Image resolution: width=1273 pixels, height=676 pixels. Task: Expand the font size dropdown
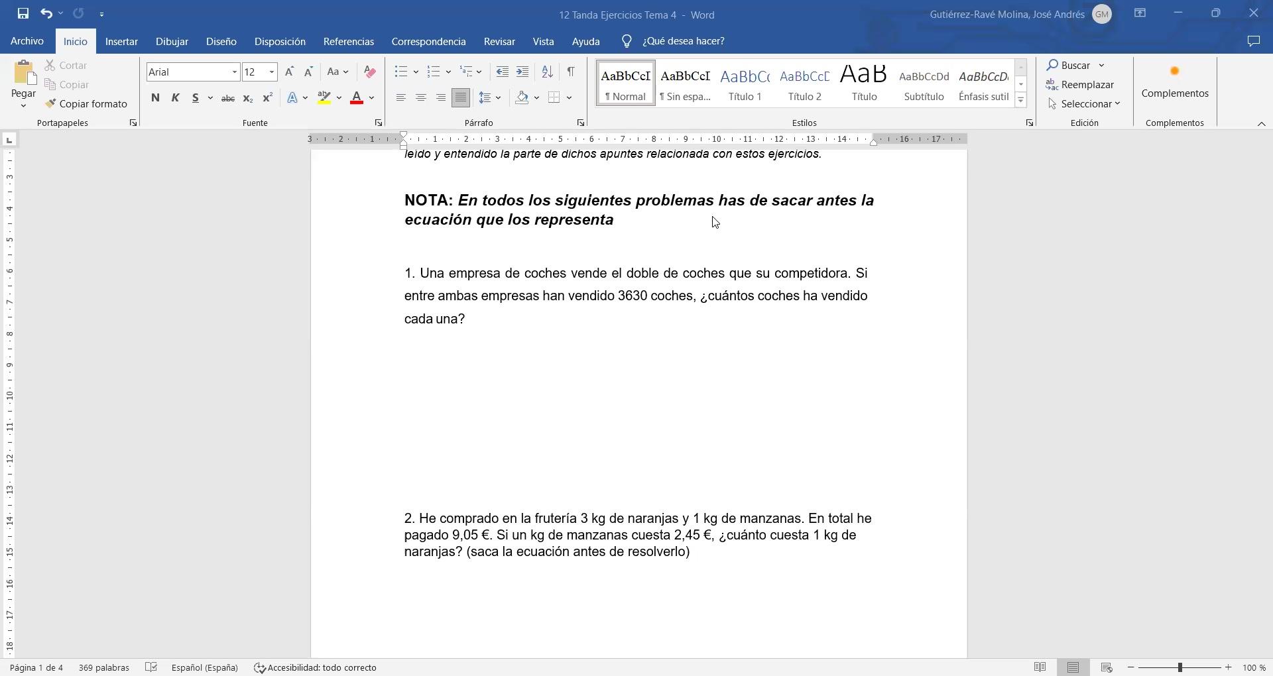pos(272,72)
